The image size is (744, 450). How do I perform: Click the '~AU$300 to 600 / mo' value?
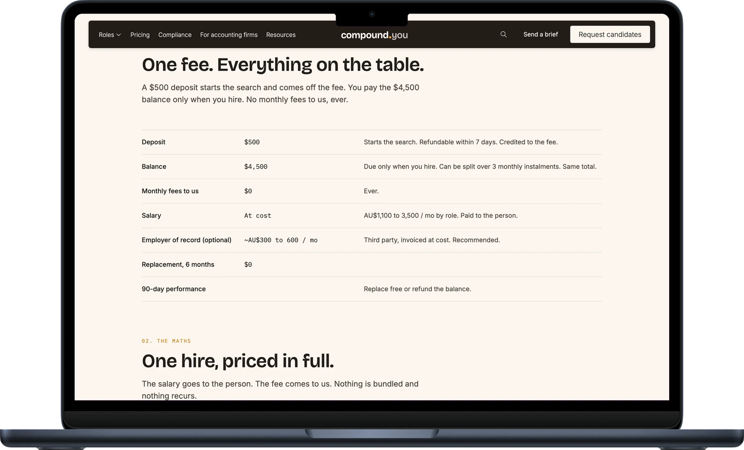pyautogui.click(x=281, y=240)
